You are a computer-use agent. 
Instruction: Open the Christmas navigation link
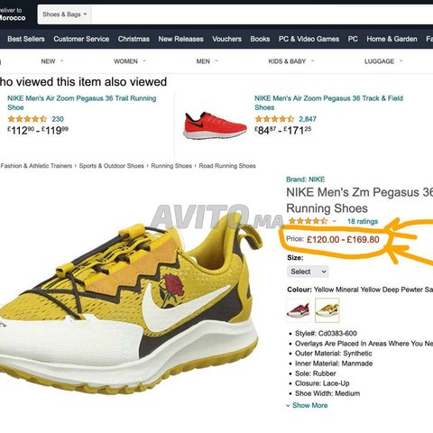[134, 39]
